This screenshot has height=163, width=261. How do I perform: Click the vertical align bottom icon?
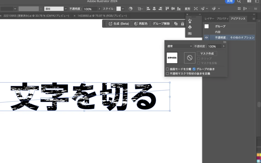(x=179, y=9)
